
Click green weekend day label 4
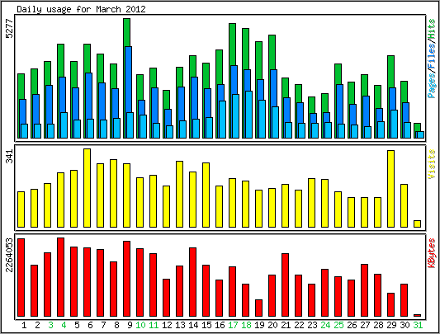pos(64,325)
